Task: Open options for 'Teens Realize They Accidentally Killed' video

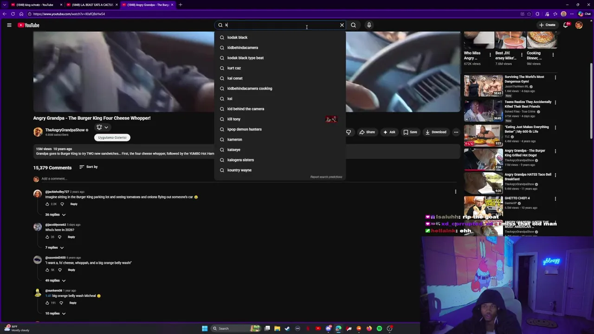Action: 555,103
